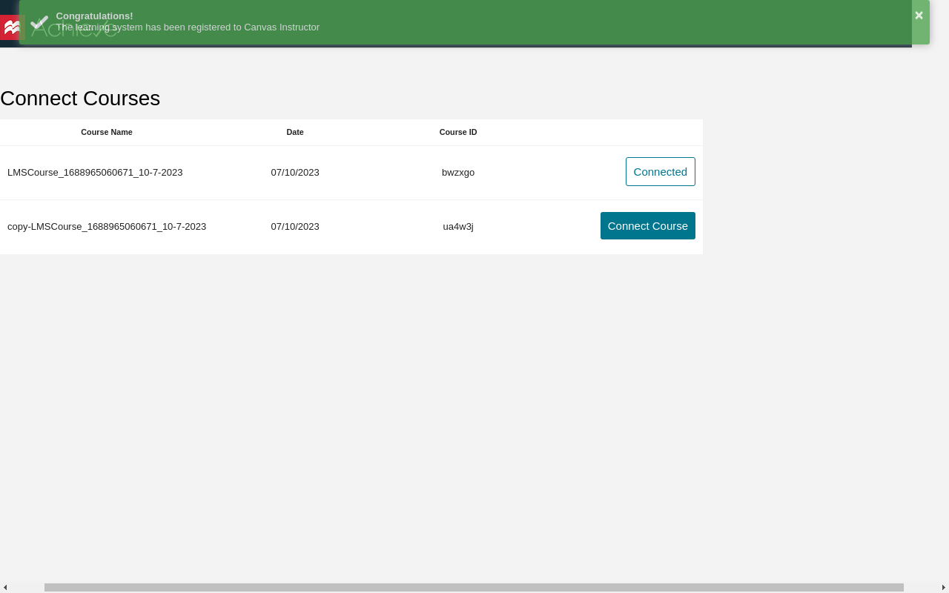
Task: Click the course ID bwzxgo
Action: click(x=458, y=173)
